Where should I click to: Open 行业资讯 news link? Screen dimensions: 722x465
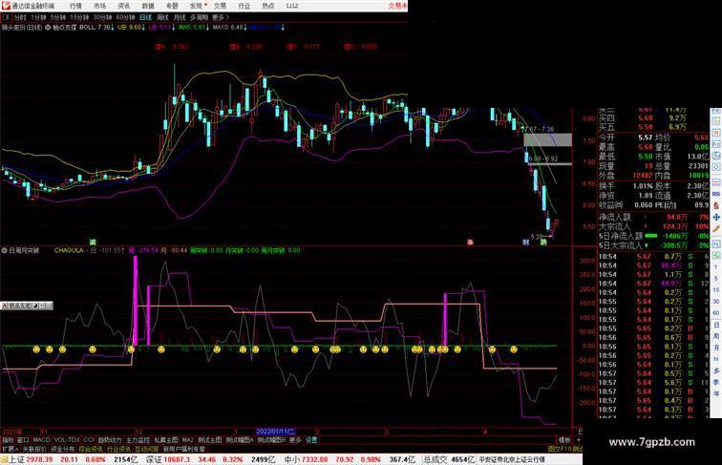pyautogui.click(x=118, y=449)
